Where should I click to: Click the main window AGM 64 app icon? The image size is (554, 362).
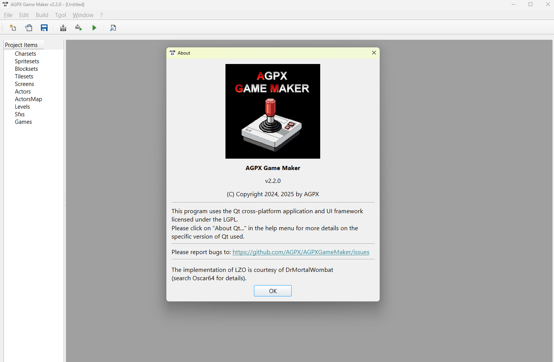[5, 4]
